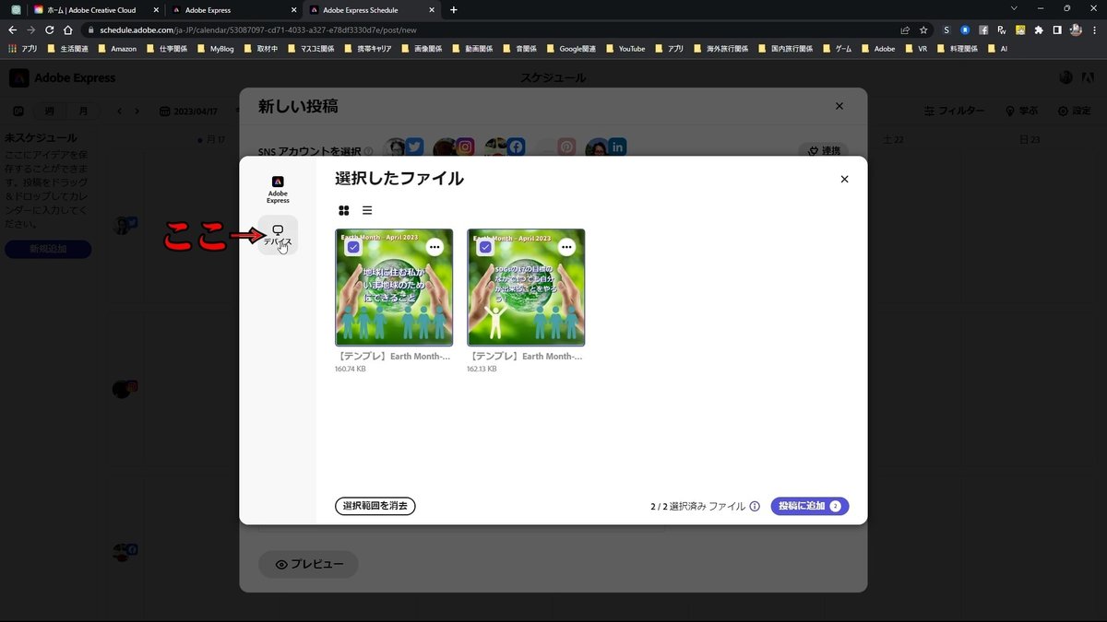Go to next week in calendar

tap(137, 111)
